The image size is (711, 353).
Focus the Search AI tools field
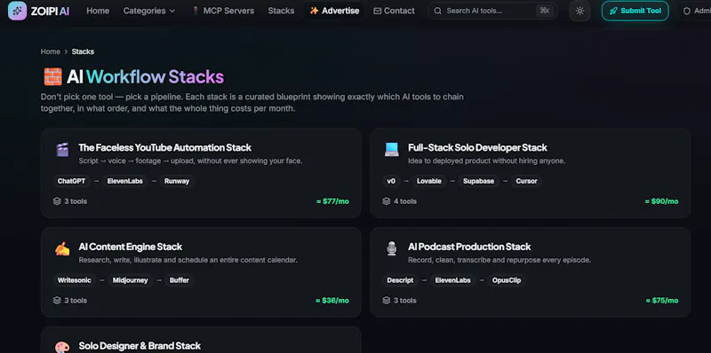[x=493, y=11]
